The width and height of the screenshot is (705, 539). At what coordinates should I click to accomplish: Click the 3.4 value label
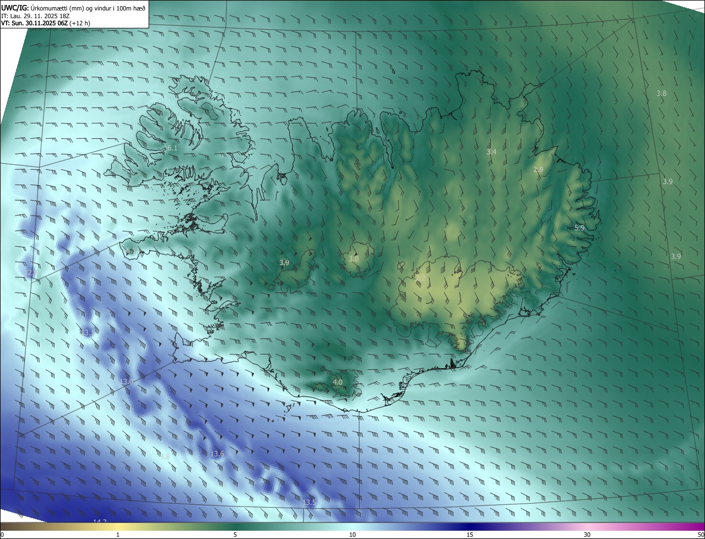pos(491,151)
